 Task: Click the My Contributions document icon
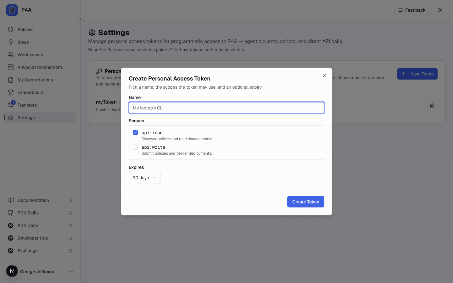[11, 80]
